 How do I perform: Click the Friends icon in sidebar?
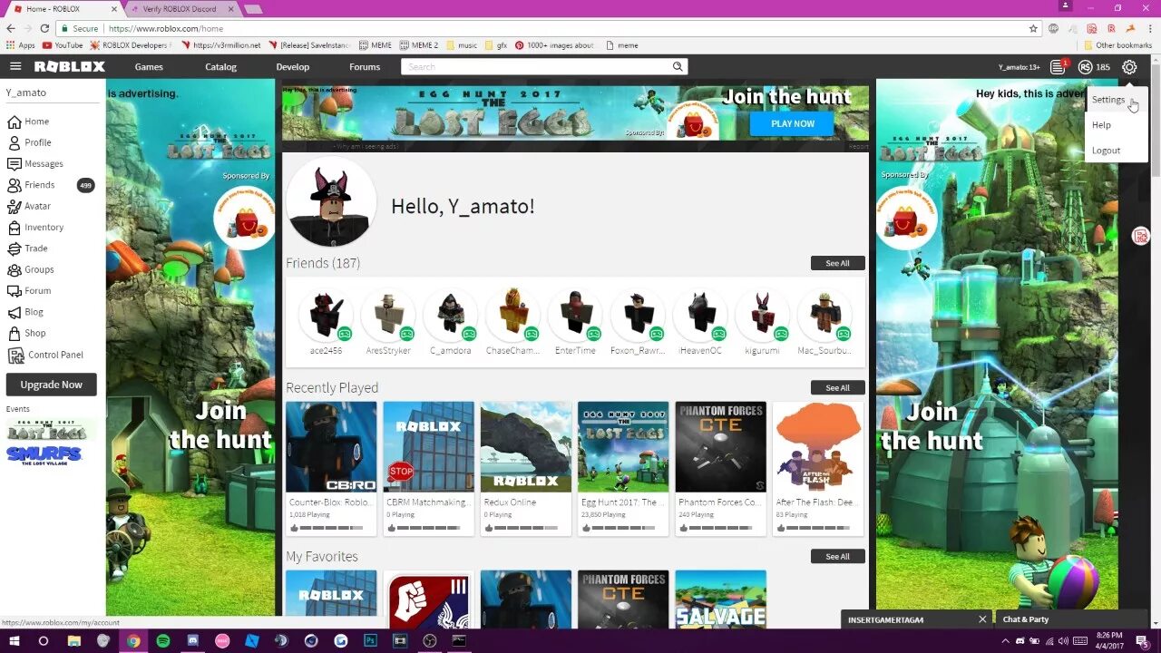(x=15, y=185)
